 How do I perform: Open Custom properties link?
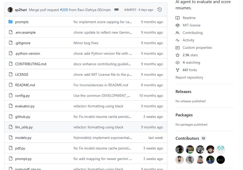(x=197, y=48)
